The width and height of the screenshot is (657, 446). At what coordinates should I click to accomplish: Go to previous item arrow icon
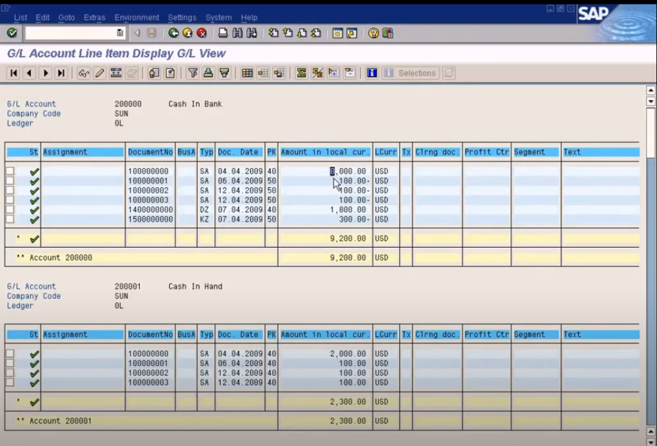click(x=30, y=73)
